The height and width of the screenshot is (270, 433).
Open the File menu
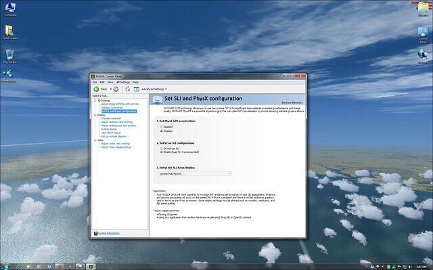[95, 82]
